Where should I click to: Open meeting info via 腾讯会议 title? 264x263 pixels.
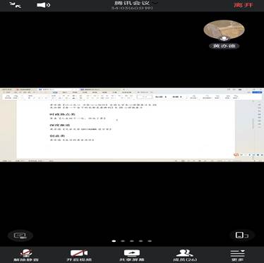(132, 3)
